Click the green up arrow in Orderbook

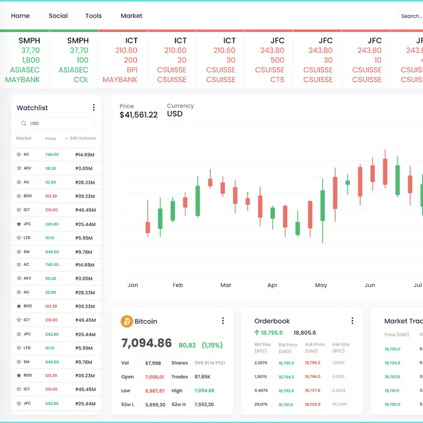click(256, 333)
